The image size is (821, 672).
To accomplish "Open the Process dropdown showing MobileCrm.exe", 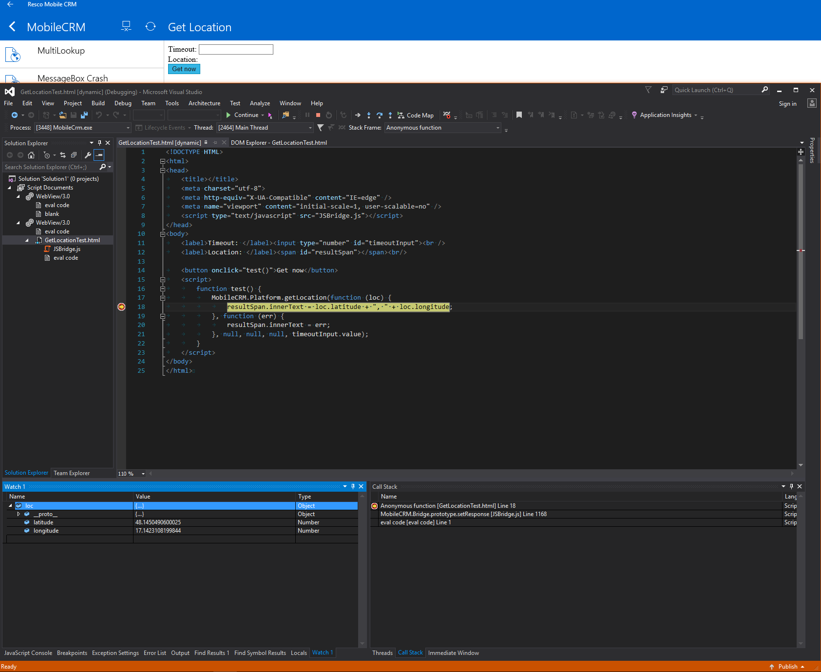I will [x=83, y=128].
